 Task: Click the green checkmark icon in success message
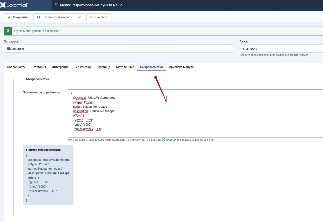click(x=8, y=31)
